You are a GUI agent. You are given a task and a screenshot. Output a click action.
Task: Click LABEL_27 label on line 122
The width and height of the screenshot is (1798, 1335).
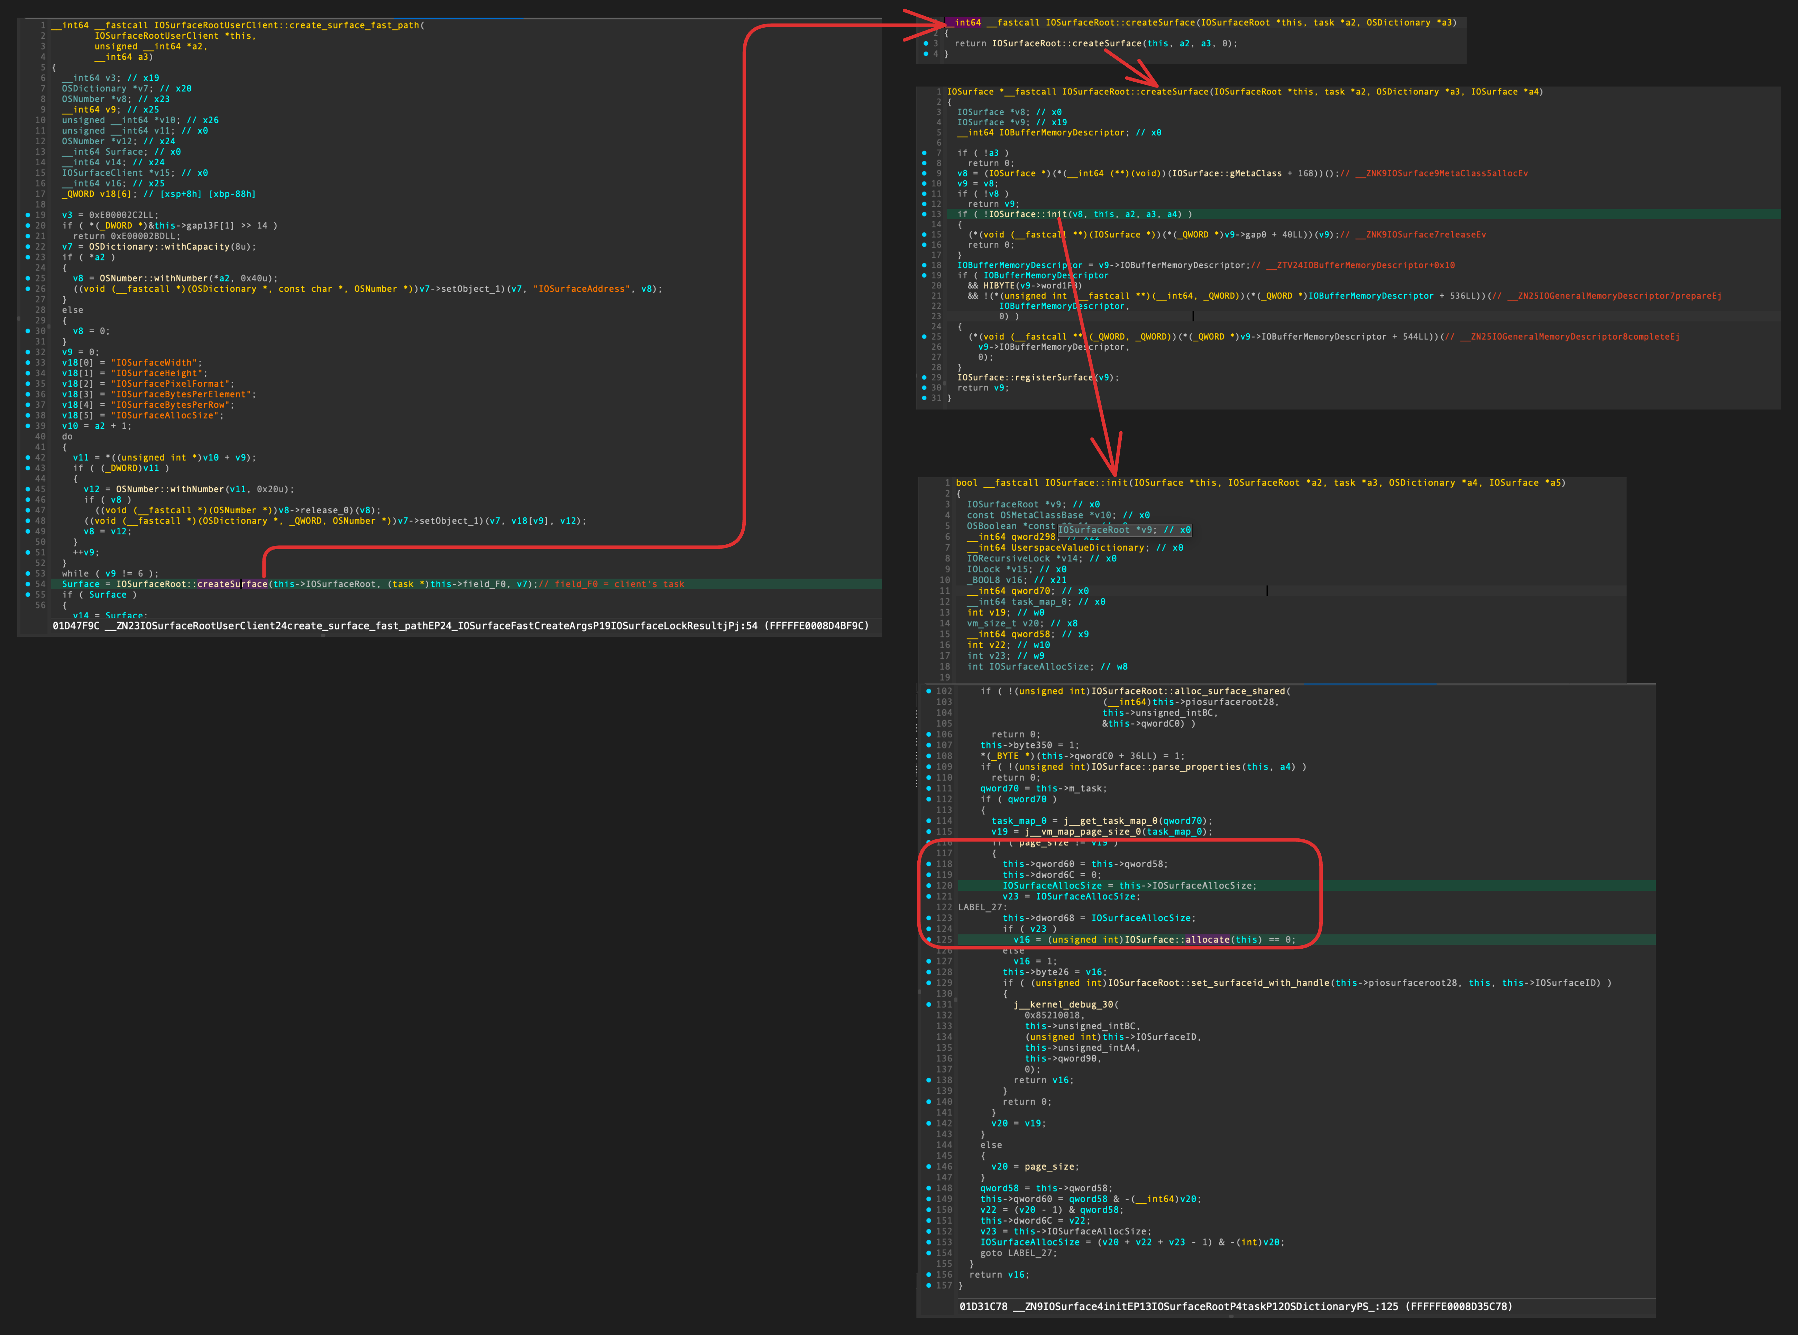click(981, 908)
